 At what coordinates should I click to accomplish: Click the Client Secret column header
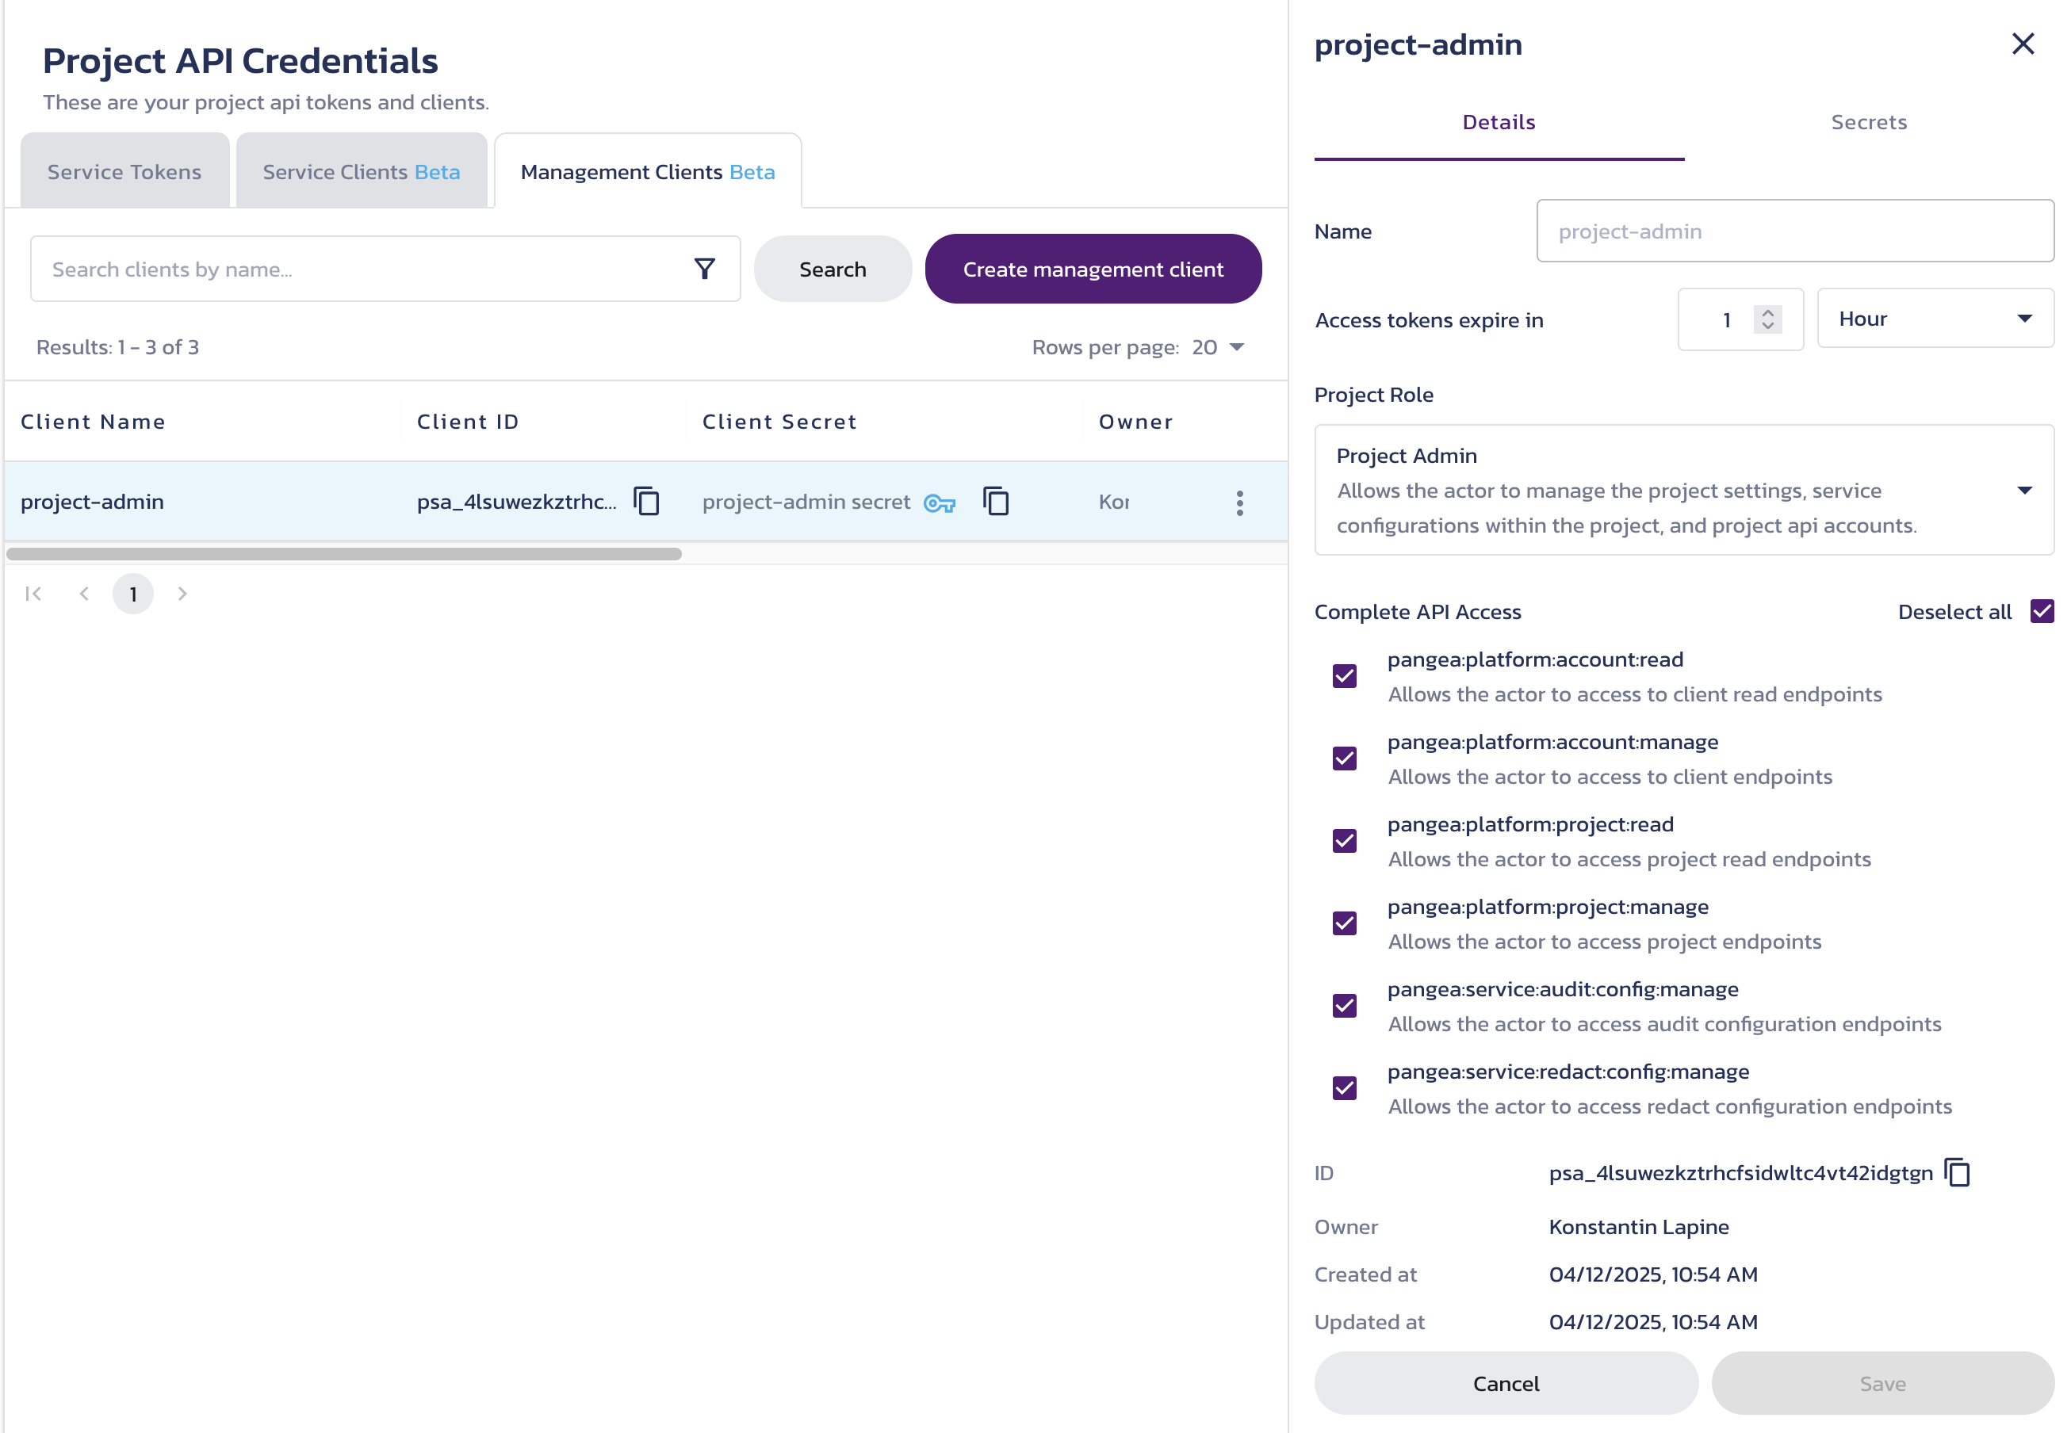click(779, 422)
